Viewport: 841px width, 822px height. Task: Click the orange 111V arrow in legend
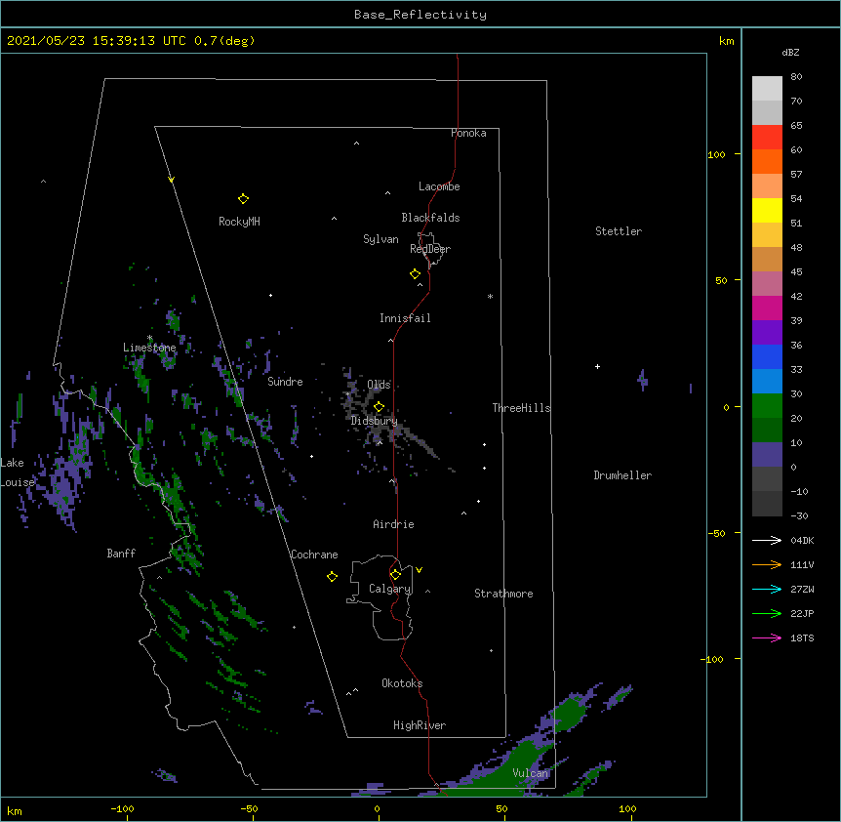coord(767,564)
